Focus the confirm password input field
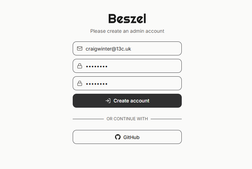The height and width of the screenshot is (169, 252). (x=147, y=83)
